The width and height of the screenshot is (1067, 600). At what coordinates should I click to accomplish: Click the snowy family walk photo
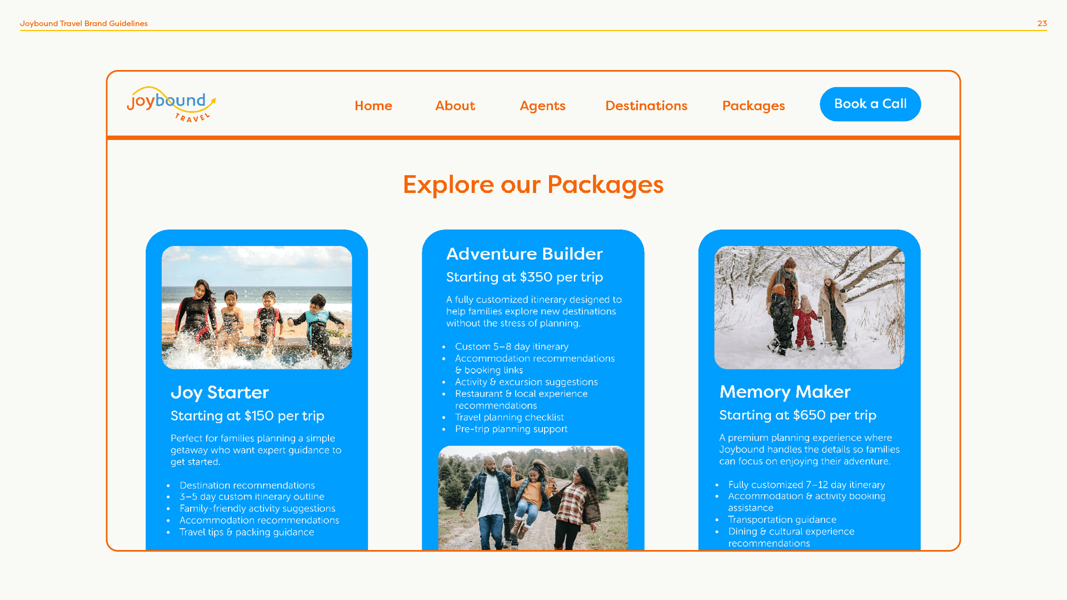click(809, 307)
